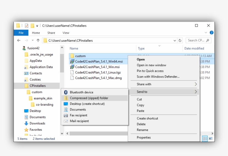Select Code42CrashPlan_5.4.1_Win64.msi file

[99, 61]
